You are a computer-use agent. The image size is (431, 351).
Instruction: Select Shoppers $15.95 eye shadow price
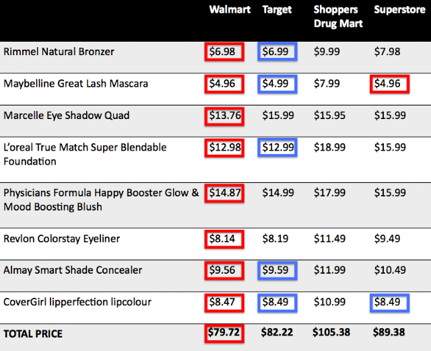[329, 116]
